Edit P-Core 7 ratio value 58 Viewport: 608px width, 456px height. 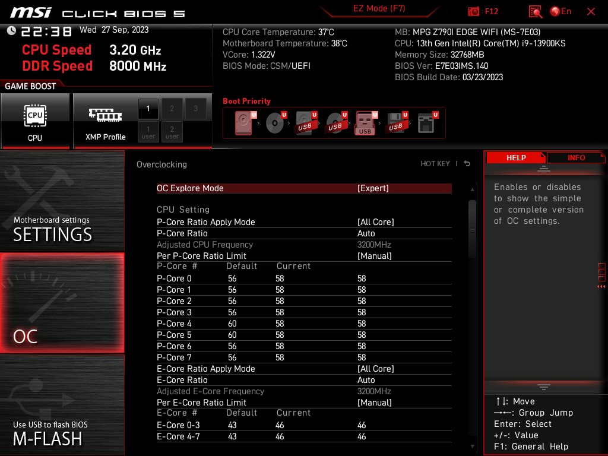362,357
